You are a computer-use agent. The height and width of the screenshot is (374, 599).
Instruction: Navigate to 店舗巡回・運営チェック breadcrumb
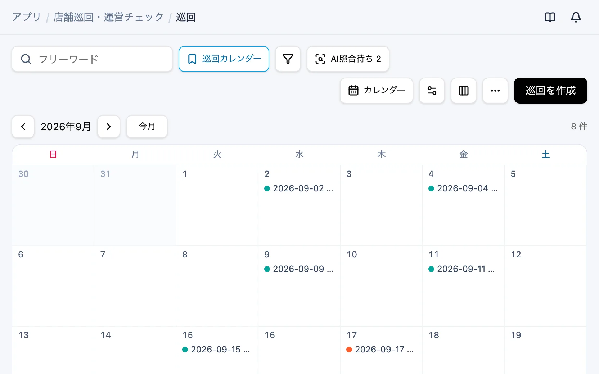tap(108, 17)
